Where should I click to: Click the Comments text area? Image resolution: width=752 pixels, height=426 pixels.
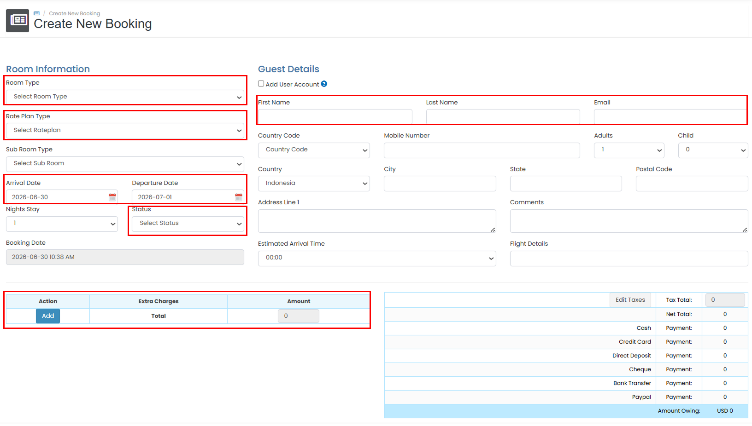629,221
